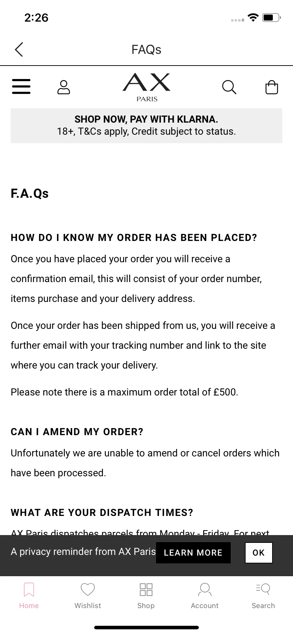This screenshot has height=635, width=293.
Task: Tap 'How do I know my order has been placed?'
Action: tap(134, 237)
